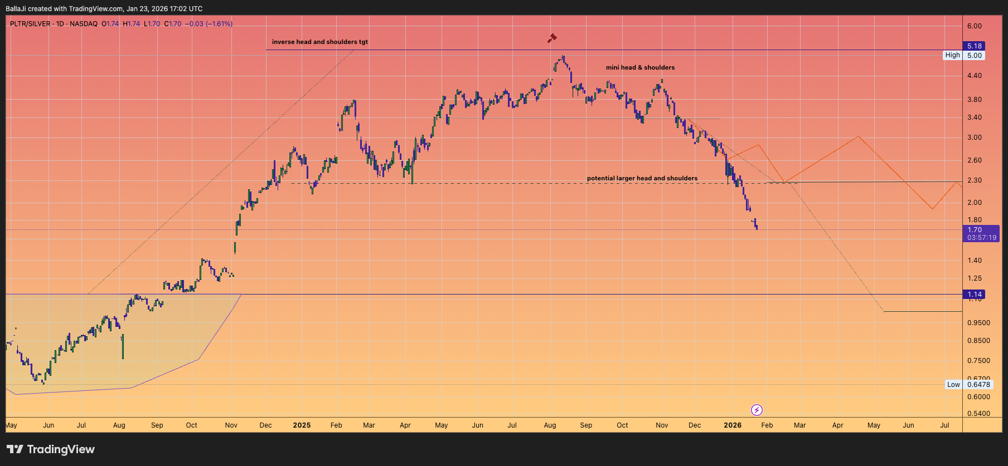Click the purple lightning bolt event icon
This screenshot has height=466, width=1008.
pyautogui.click(x=757, y=410)
